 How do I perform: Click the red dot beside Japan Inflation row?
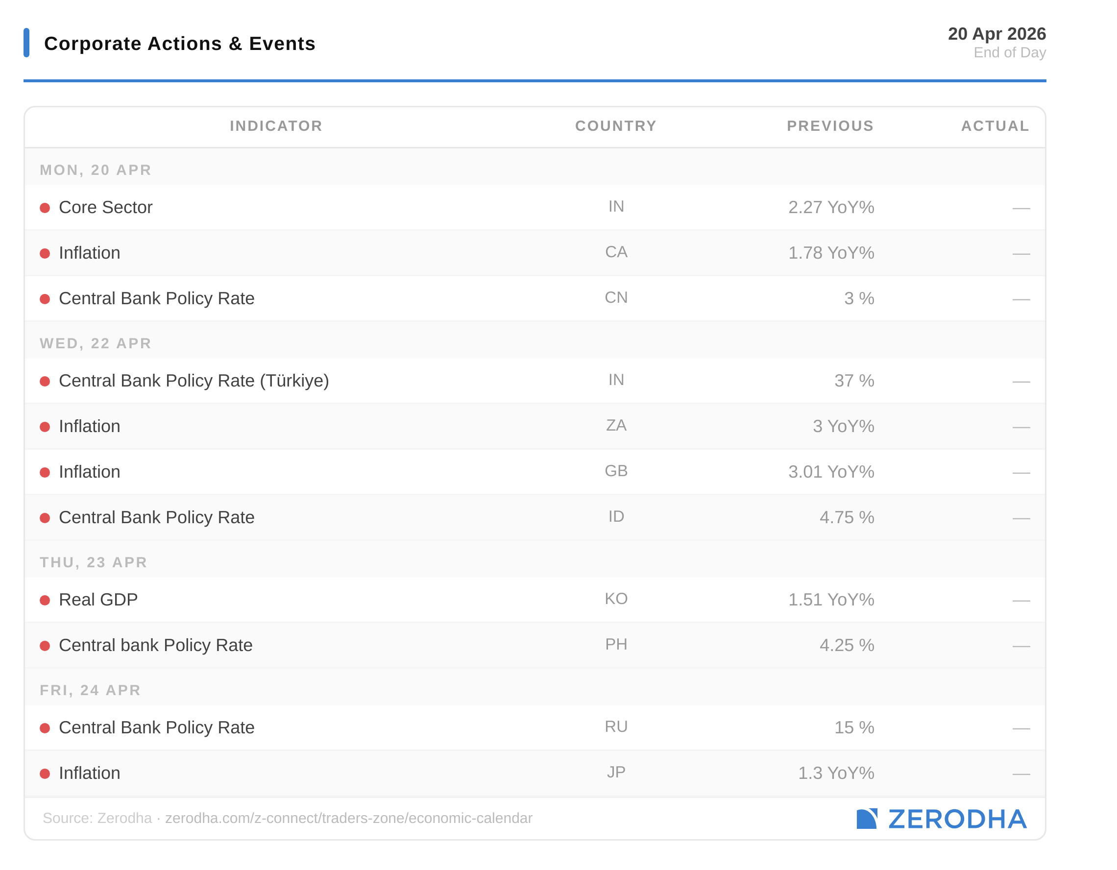[45, 773]
